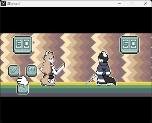Click the Silenced window title text

tap(13, 4)
